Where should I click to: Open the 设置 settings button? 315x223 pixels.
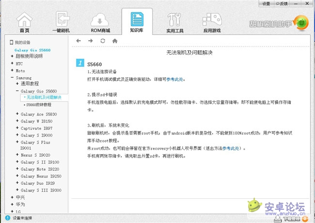click(x=266, y=3)
